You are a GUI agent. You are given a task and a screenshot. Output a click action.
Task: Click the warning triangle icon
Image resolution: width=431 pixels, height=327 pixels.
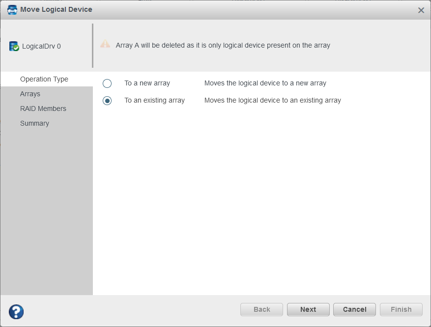105,44
